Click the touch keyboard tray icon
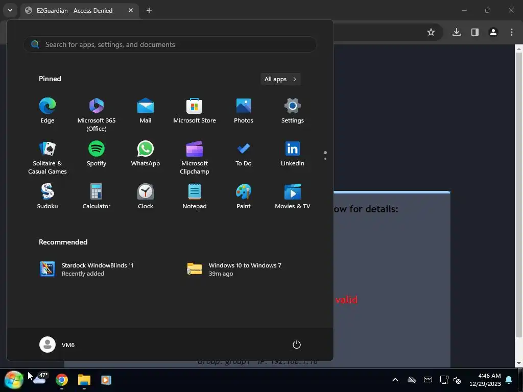Image resolution: width=523 pixels, height=392 pixels. point(428,380)
